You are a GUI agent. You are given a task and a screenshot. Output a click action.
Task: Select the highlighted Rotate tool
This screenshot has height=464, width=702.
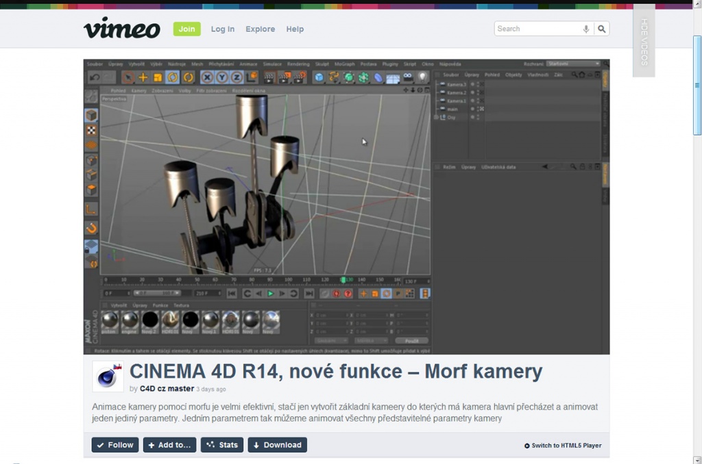click(172, 77)
